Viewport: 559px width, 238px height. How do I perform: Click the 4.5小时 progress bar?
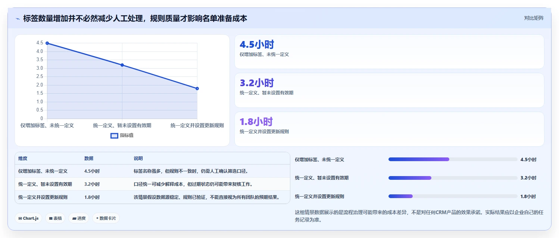(x=453, y=159)
